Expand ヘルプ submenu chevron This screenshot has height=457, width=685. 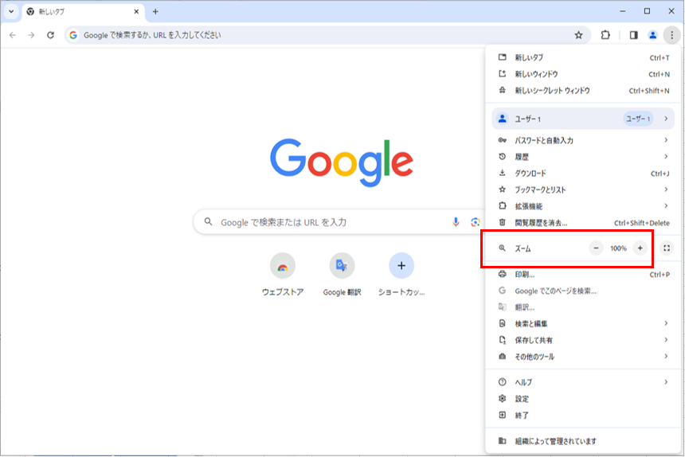point(666,382)
